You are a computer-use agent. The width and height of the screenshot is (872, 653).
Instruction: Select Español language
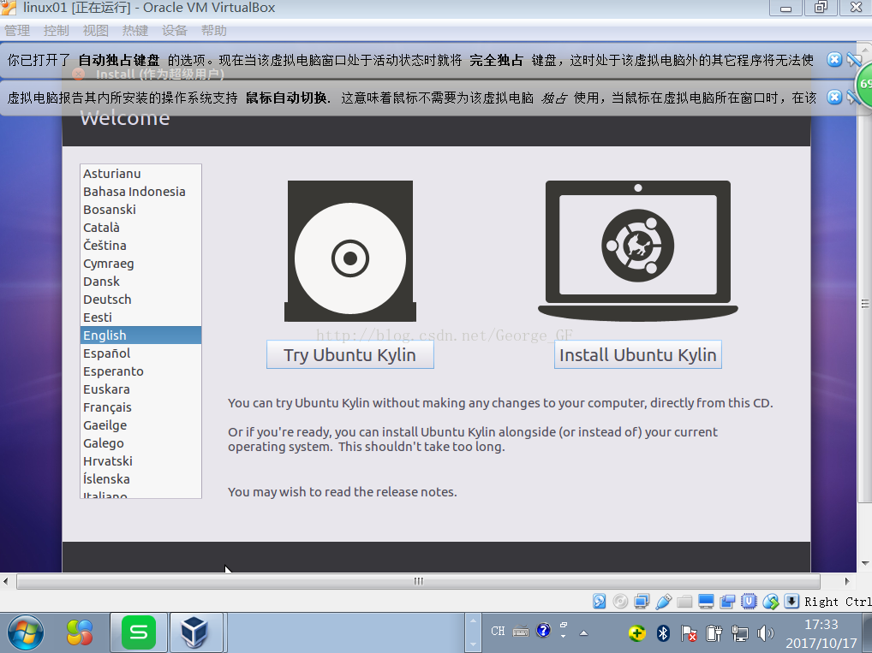point(140,353)
